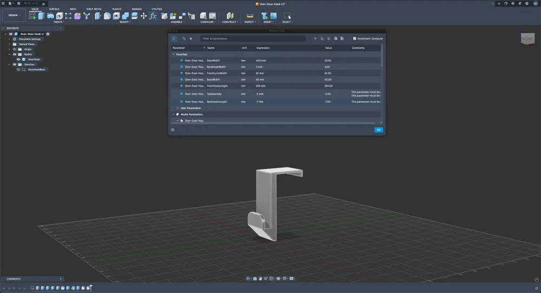
Task: Click the ViewCube in the viewport
Action: pyautogui.click(x=527, y=38)
